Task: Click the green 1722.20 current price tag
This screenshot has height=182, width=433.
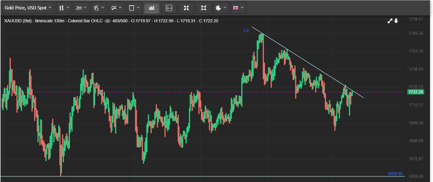Action: tap(416, 92)
